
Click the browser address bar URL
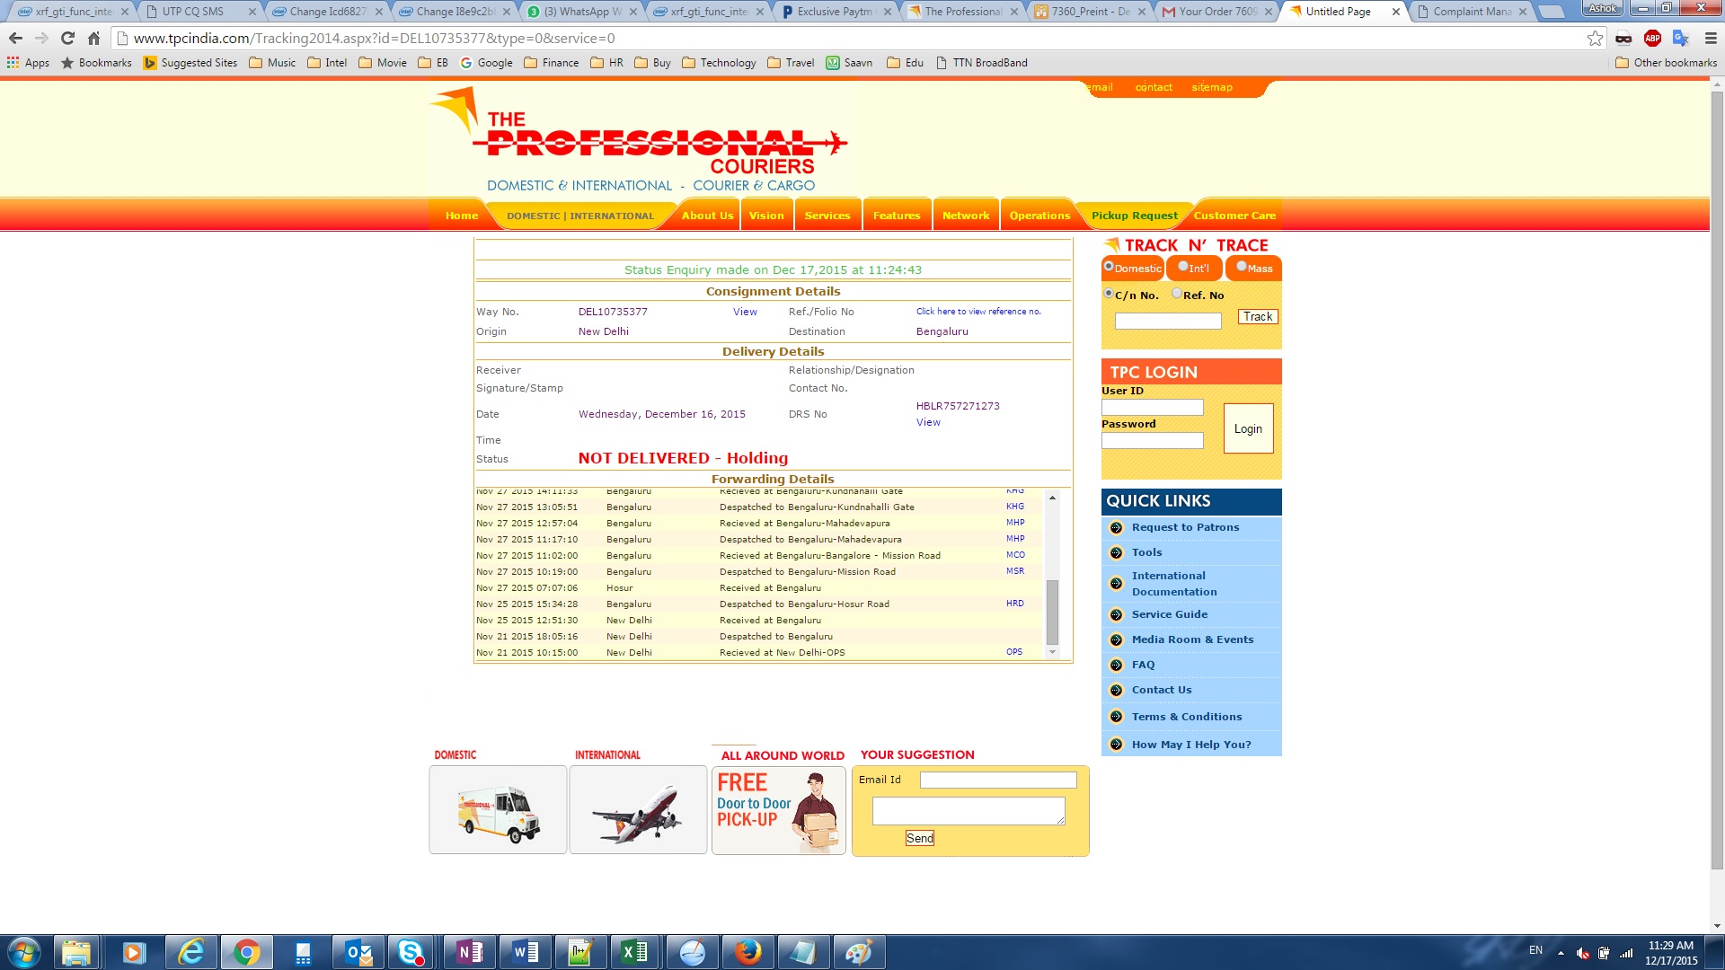tap(374, 39)
